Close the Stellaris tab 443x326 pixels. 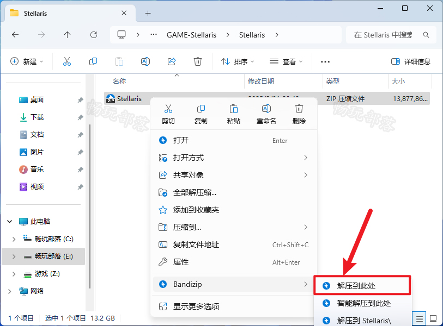[x=124, y=13]
